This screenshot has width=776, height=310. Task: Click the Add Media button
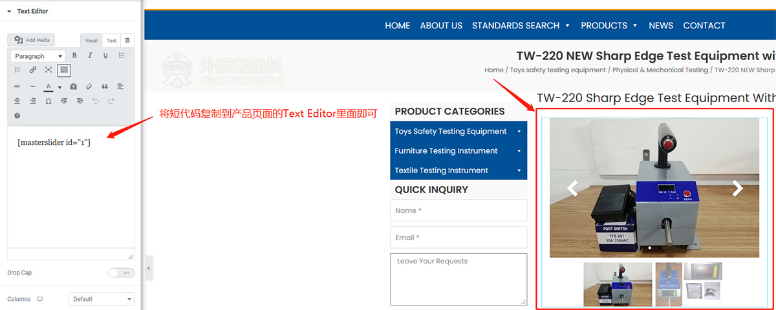(32, 40)
